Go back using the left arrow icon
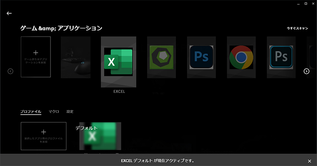 pos(9,13)
